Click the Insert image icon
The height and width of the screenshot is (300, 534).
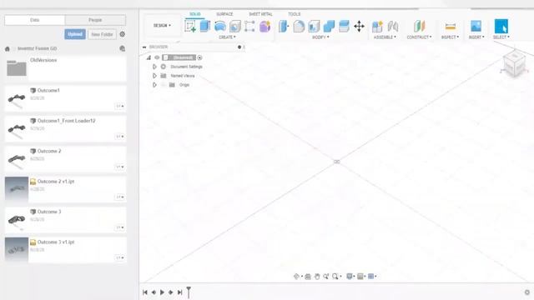pos(476,26)
